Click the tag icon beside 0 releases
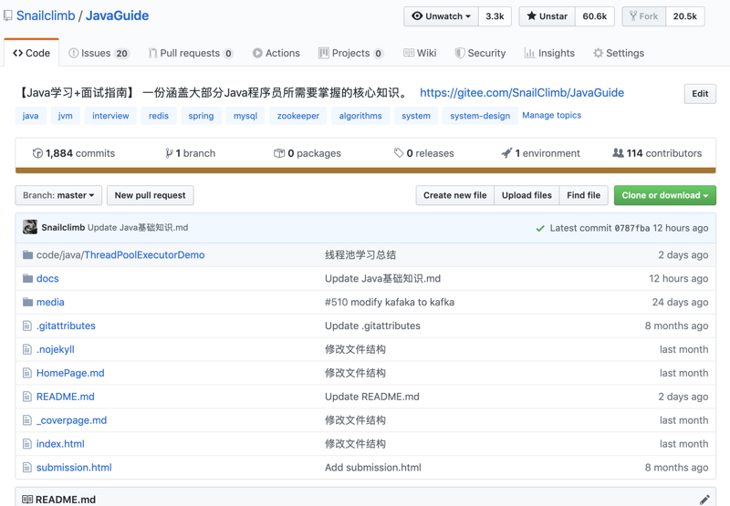The width and height of the screenshot is (730, 506). point(399,153)
